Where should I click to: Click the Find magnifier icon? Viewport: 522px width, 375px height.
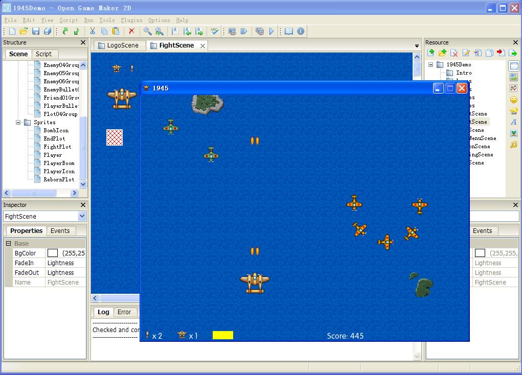point(147,31)
